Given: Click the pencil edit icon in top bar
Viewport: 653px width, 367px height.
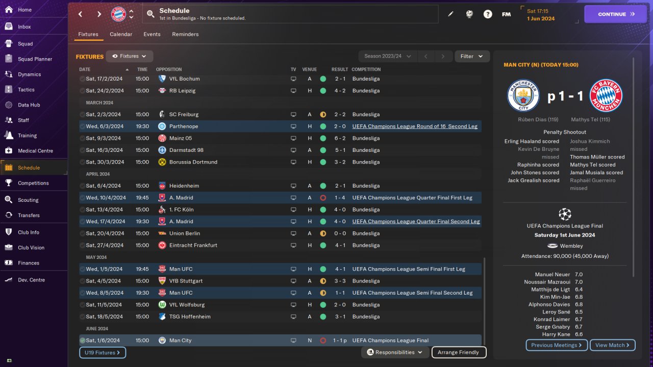Looking at the screenshot, I should [x=450, y=14].
